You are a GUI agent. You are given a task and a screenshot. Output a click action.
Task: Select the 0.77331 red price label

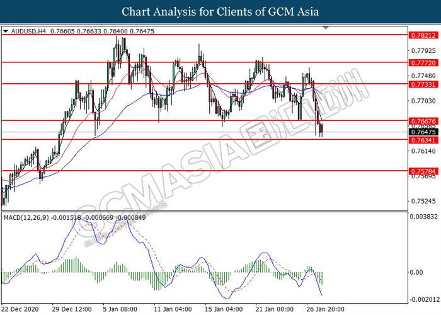(x=423, y=84)
